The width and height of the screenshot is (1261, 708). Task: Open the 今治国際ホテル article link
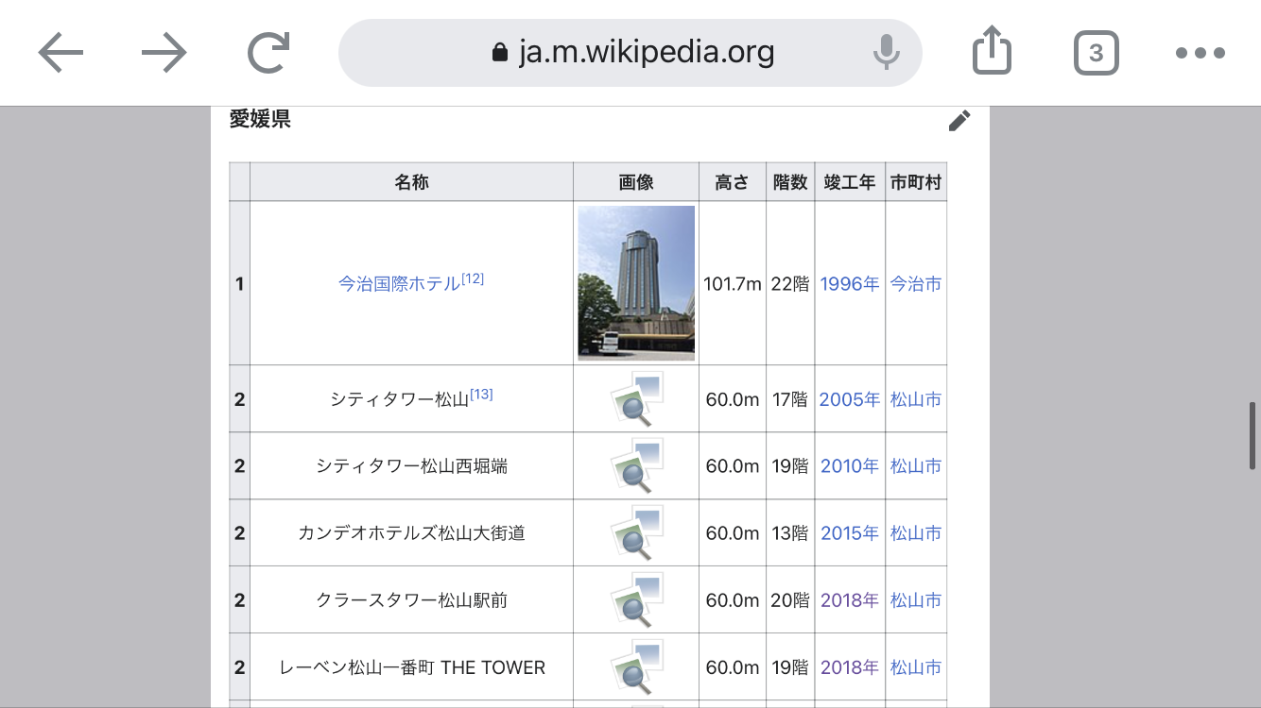399,284
